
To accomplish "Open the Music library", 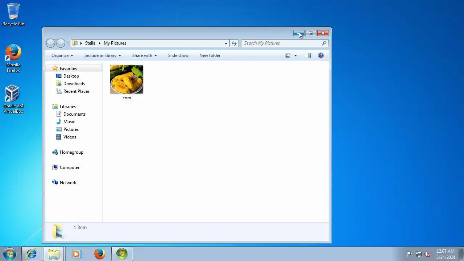I will pos(69,122).
